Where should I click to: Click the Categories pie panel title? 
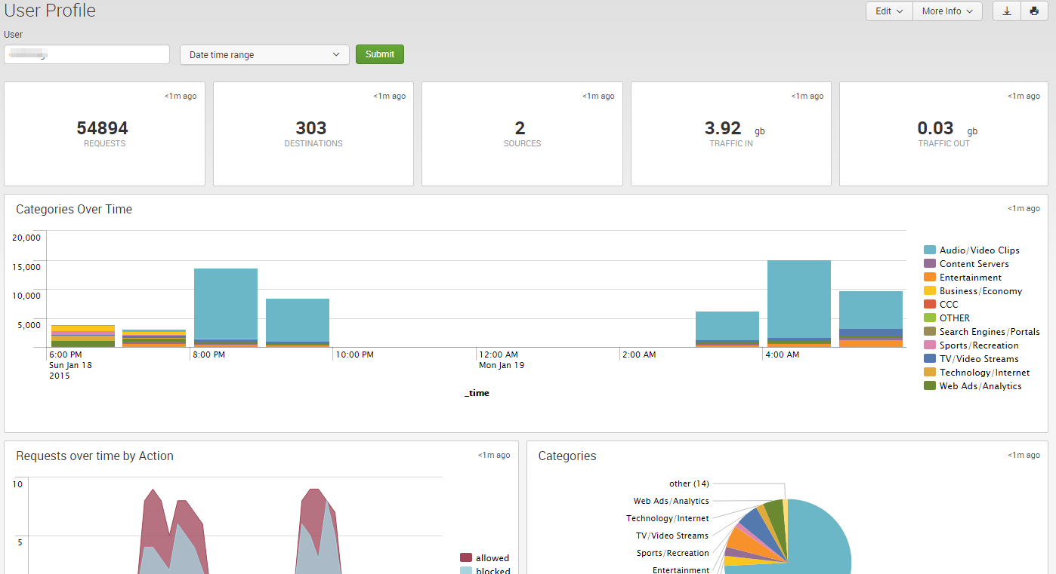click(x=567, y=456)
